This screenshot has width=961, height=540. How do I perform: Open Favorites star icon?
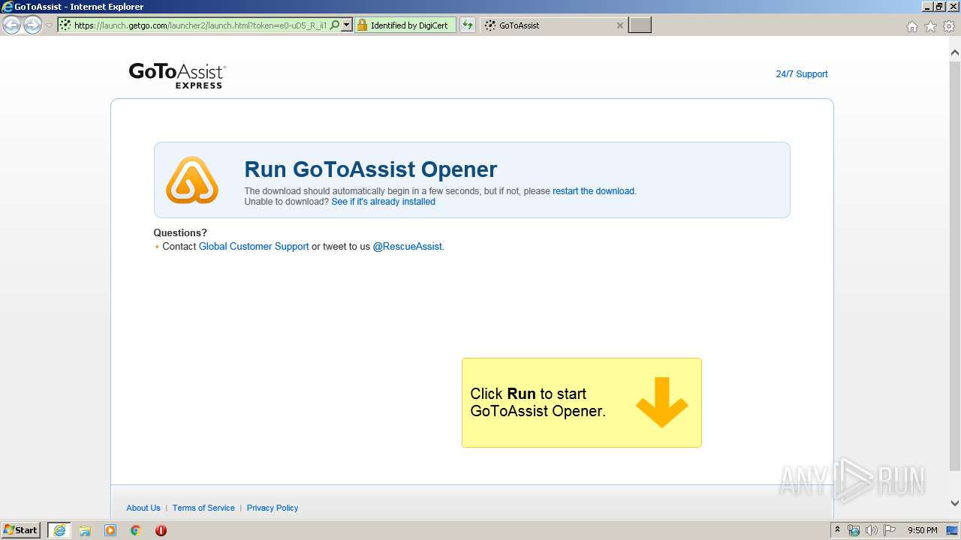click(930, 27)
